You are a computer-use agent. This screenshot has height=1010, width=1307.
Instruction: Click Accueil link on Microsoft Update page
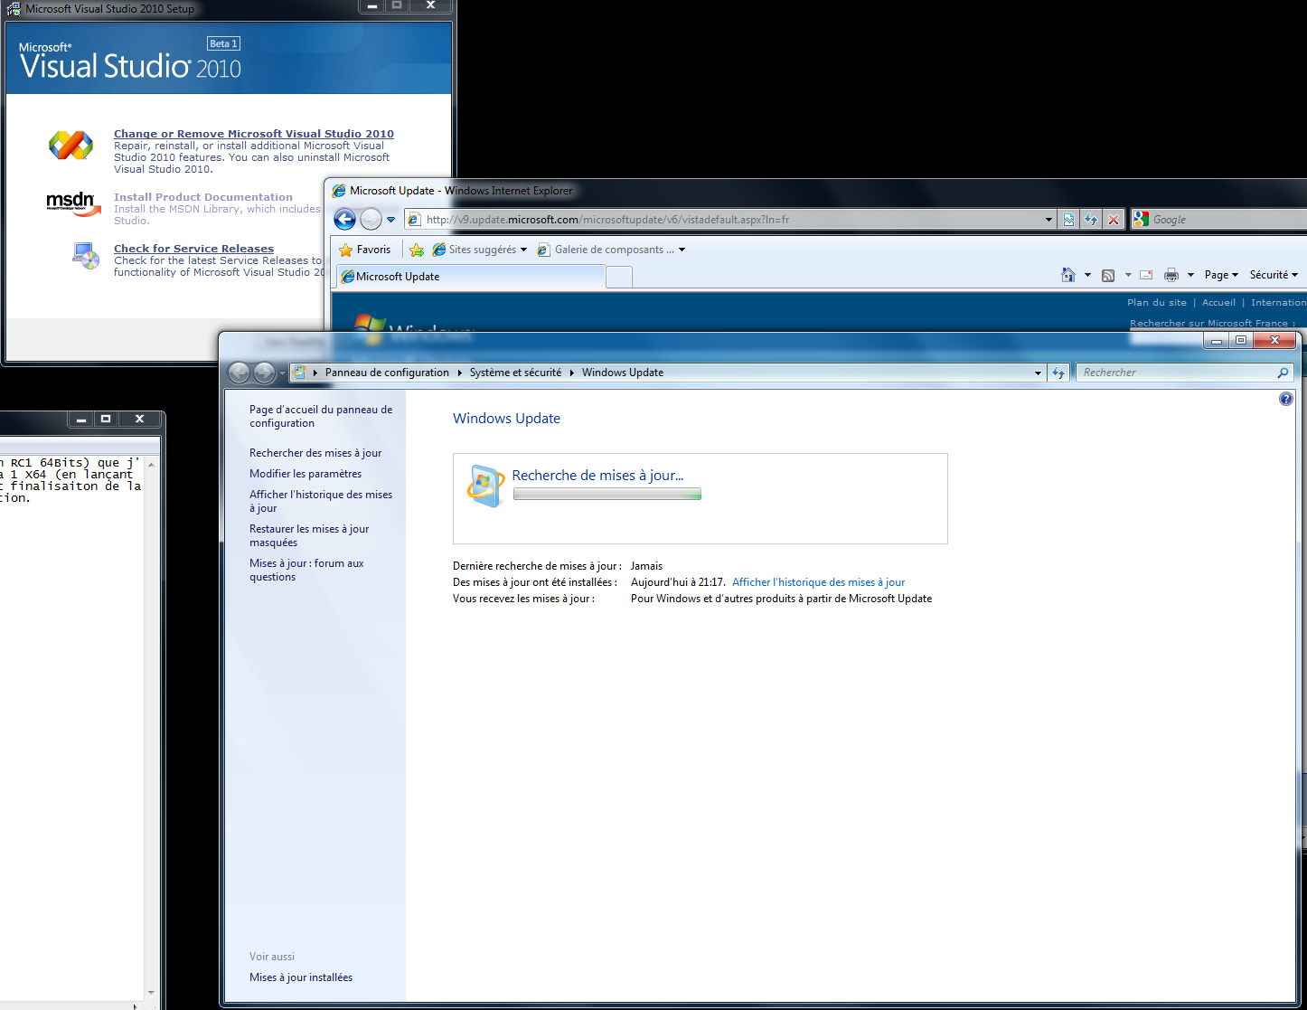(x=1218, y=303)
